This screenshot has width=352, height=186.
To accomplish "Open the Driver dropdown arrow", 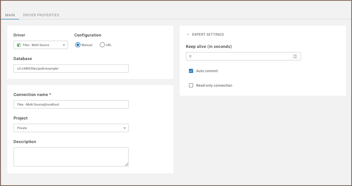I will pyautogui.click(x=64, y=45).
